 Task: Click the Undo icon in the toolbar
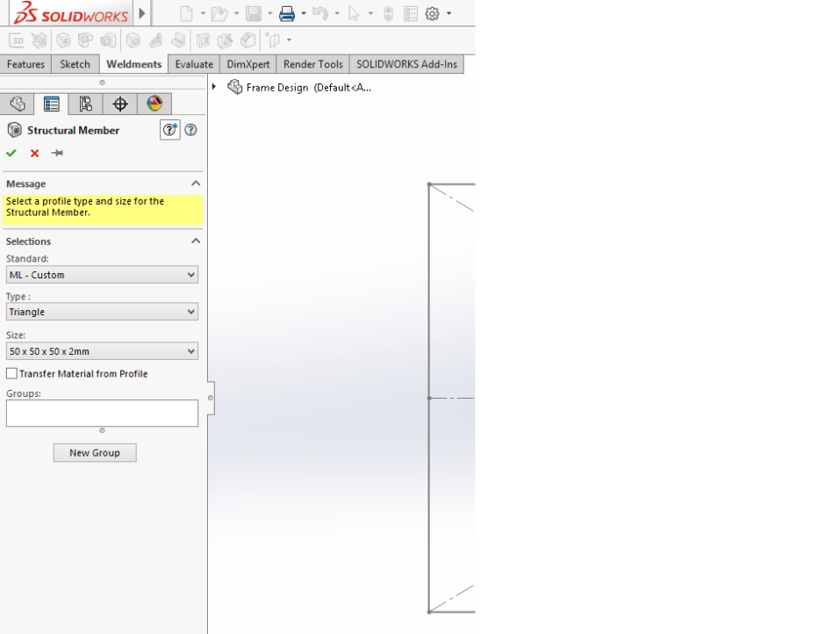319,13
